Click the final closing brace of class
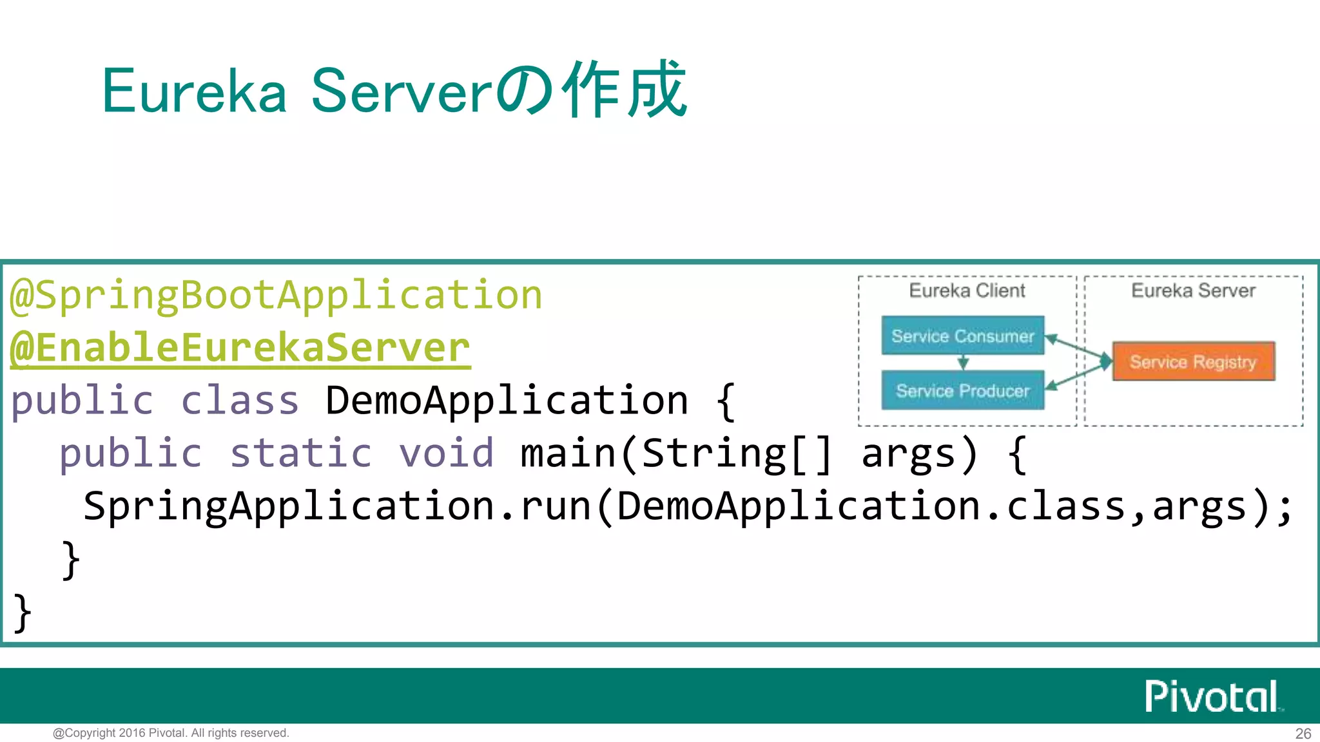The height and width of the screenshot is (742, 1320). 22,613
